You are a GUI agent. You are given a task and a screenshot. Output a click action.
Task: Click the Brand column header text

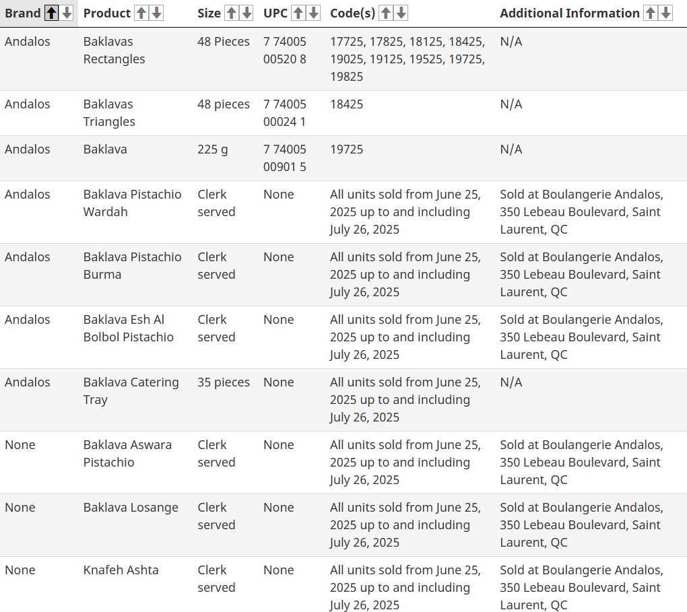(x=22, y=13)
